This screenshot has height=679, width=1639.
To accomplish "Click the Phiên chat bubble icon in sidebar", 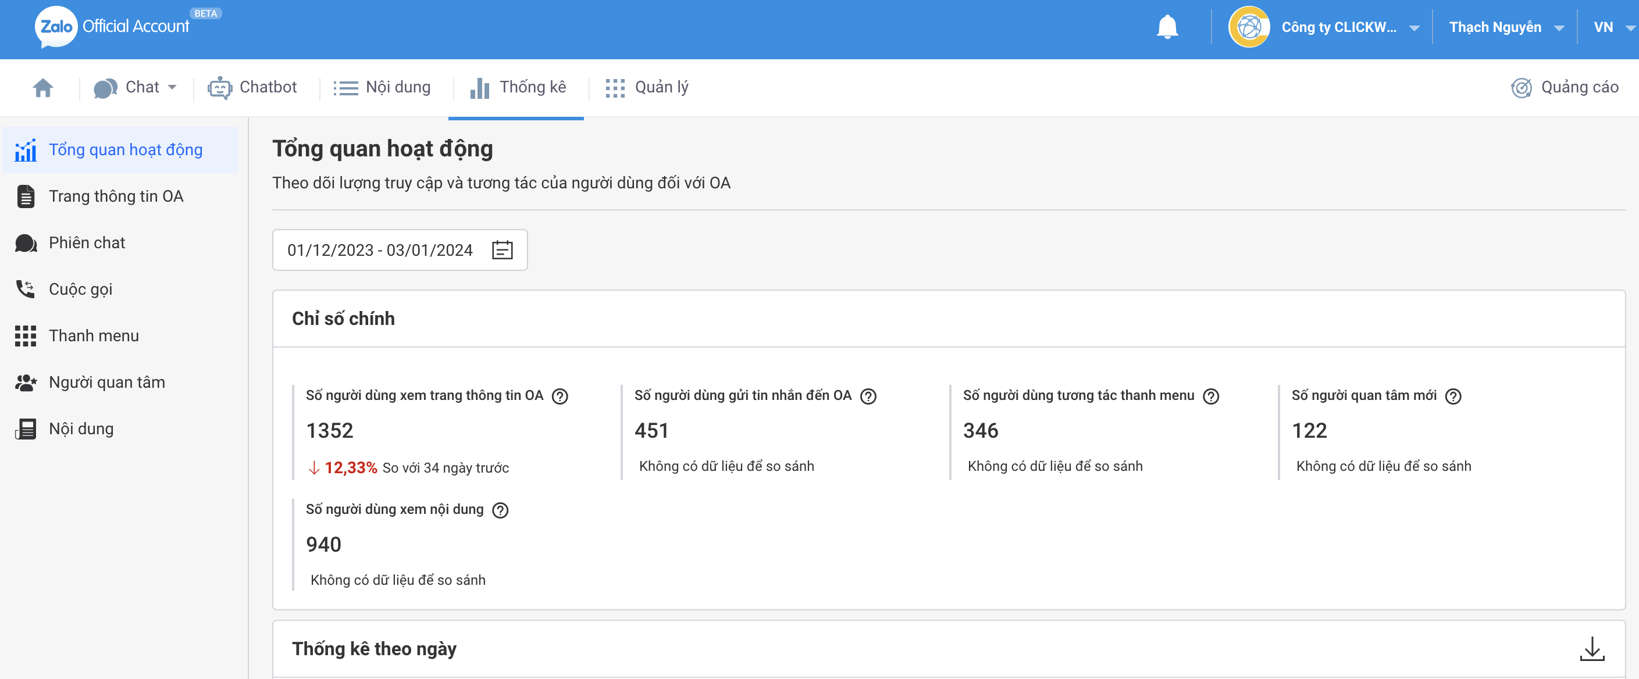I will click(x=26, y=243).
